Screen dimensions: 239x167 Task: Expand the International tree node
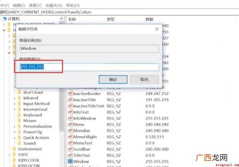14,110
